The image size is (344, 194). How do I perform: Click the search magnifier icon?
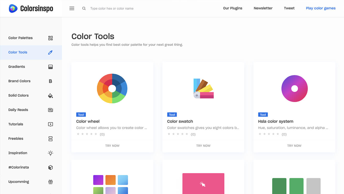84,8
